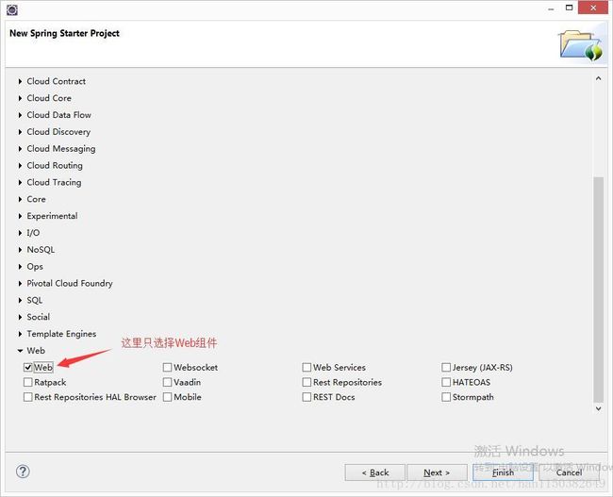Enable the Ratpack checkbox

point(27,382)
